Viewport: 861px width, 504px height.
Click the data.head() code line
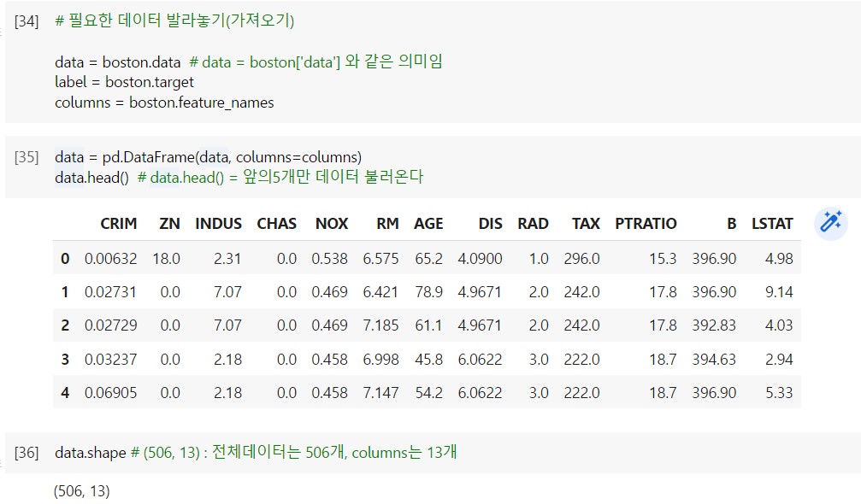239,178
